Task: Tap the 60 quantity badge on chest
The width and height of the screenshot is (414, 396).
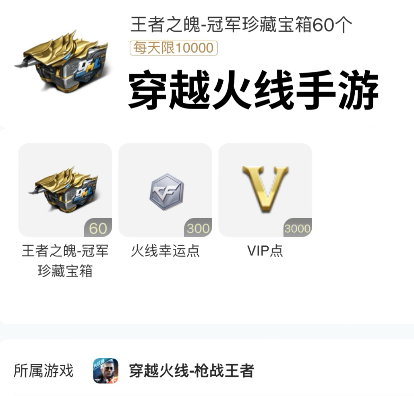Action: [98, 228]
